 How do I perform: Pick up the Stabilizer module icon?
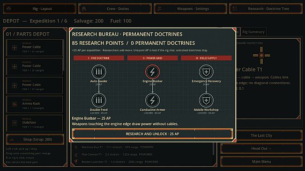15,123
